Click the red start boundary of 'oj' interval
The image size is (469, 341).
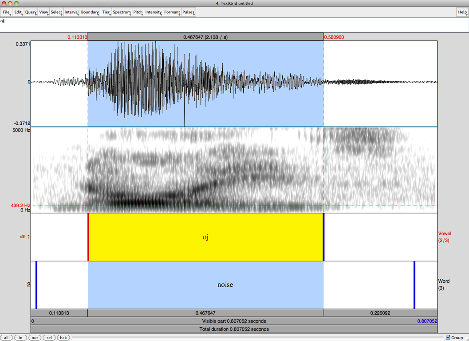point(88,237)
